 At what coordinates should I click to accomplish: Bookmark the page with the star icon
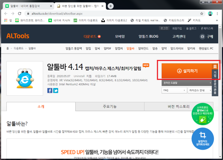[x=202, y=13]
